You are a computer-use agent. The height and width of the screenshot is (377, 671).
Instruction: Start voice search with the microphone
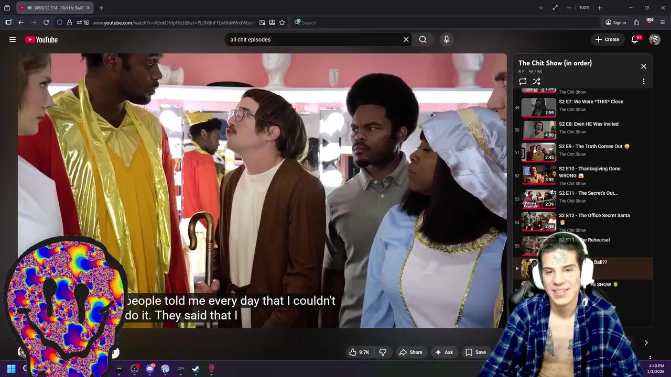click(447, 39)
